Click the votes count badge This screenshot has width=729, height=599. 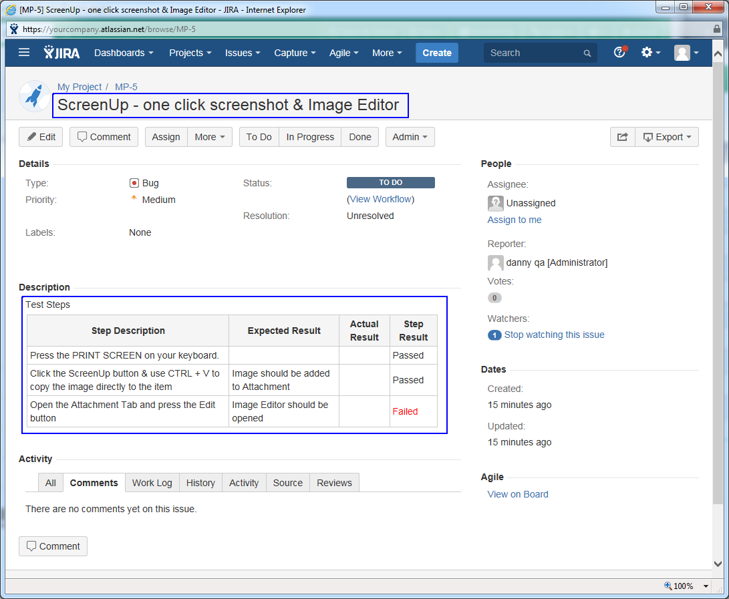click(x=494, y=298)
